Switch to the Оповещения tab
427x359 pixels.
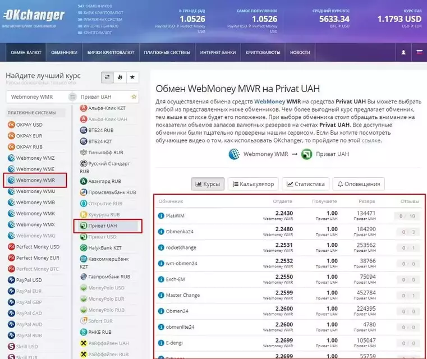[x=359, y=184]
